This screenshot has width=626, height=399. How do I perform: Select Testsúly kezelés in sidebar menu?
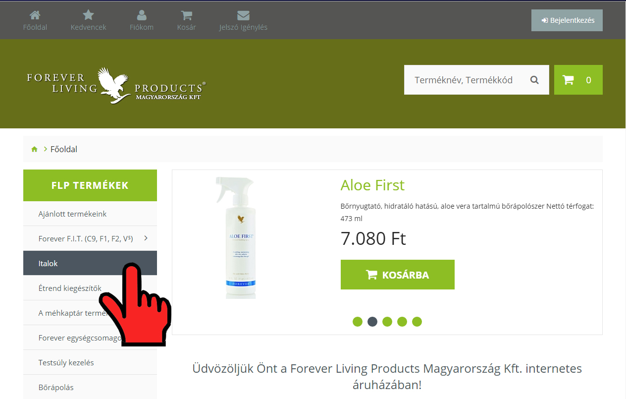point(90,362)
